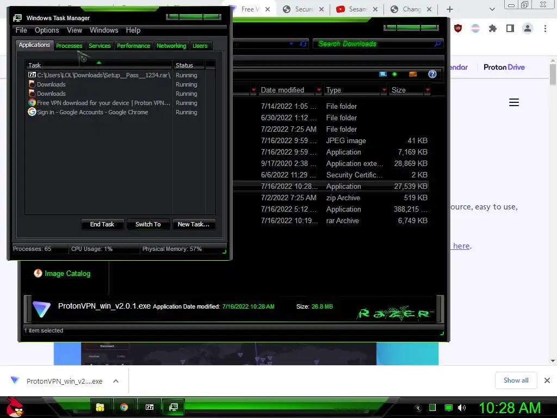This screenshot has width=557, height=418.
Task: Select the 388,215 KB Application row
Action: [330, 210]
